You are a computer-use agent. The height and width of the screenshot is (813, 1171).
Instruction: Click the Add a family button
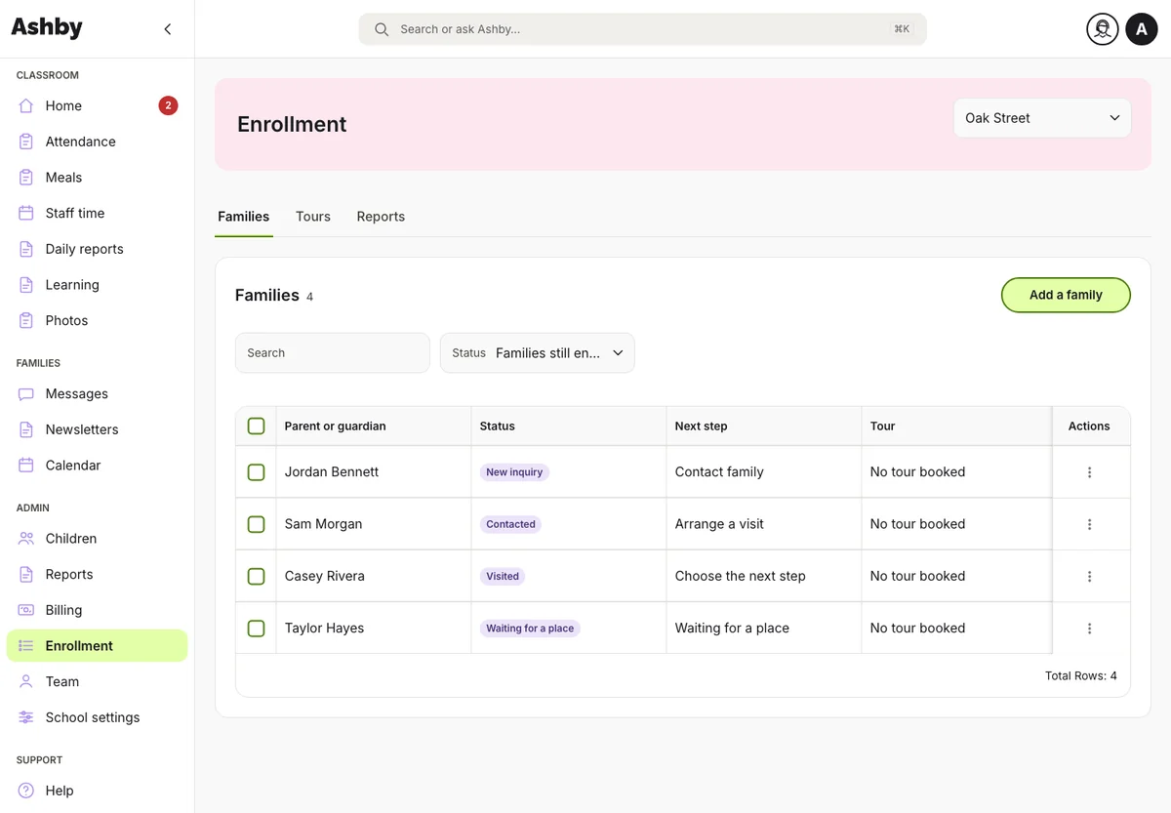(1066, 295)
